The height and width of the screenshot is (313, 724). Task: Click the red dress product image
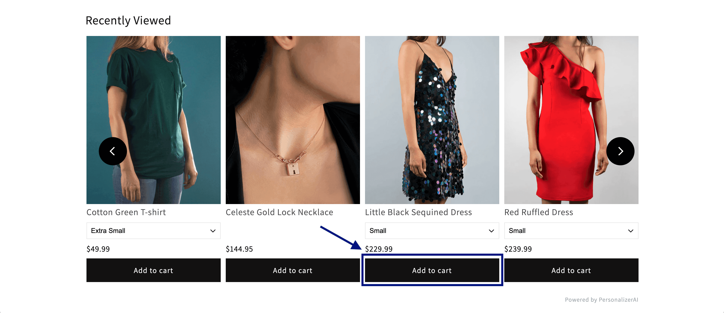pos(571,120)
